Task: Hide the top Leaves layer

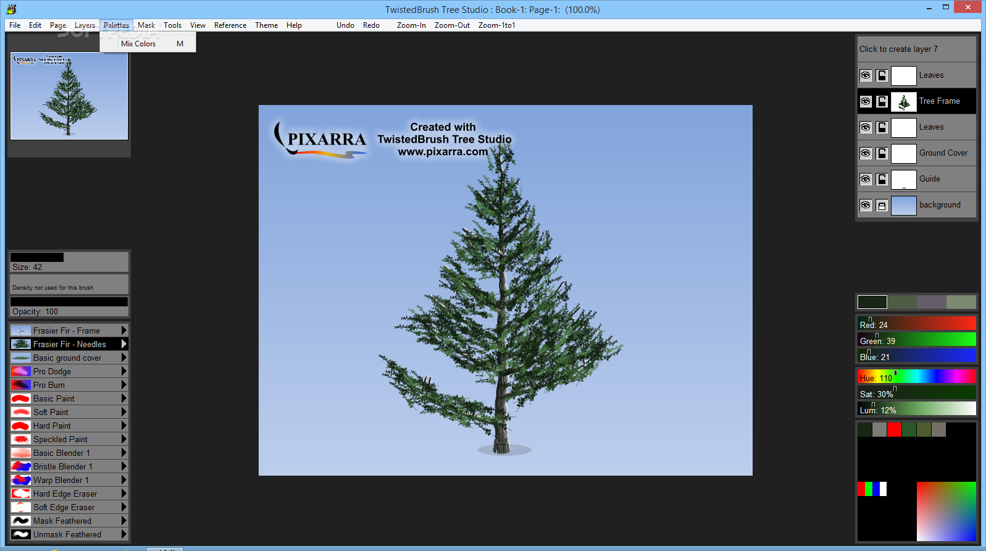Action: pos(866,75)
